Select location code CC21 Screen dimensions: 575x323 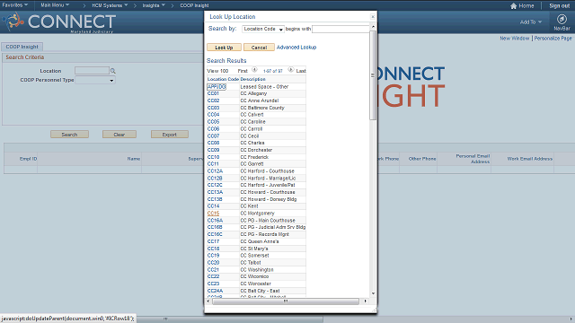tap(213, 270)
